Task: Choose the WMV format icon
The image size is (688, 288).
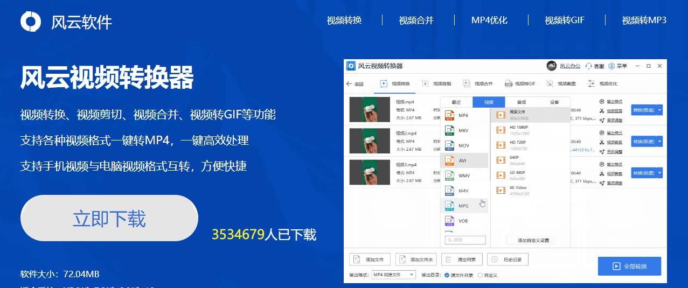Action: [450, 175]
